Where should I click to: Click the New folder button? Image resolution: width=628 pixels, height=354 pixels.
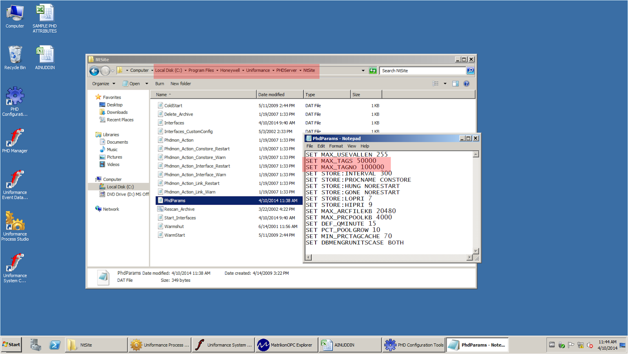pos(181,83)
